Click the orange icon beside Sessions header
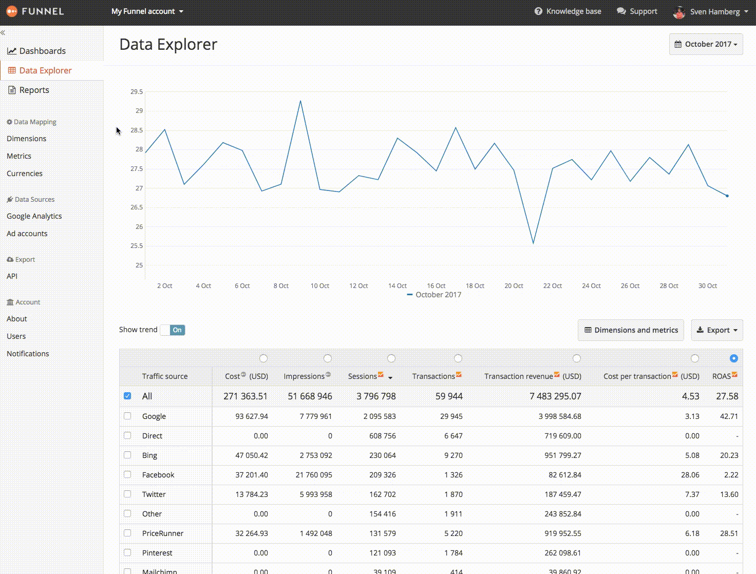 381,375
